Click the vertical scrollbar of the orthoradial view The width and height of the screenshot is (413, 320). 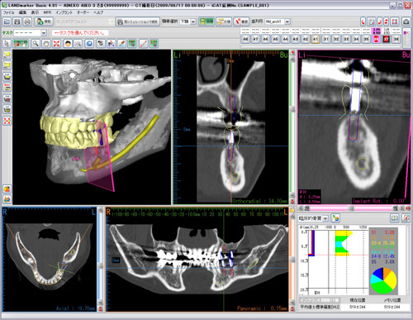292,126
